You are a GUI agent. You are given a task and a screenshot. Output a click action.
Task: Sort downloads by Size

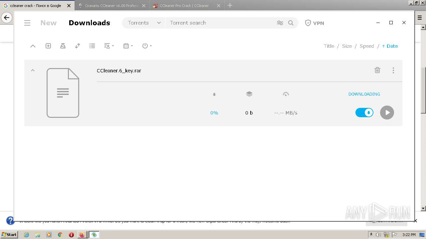click(347, 46)
